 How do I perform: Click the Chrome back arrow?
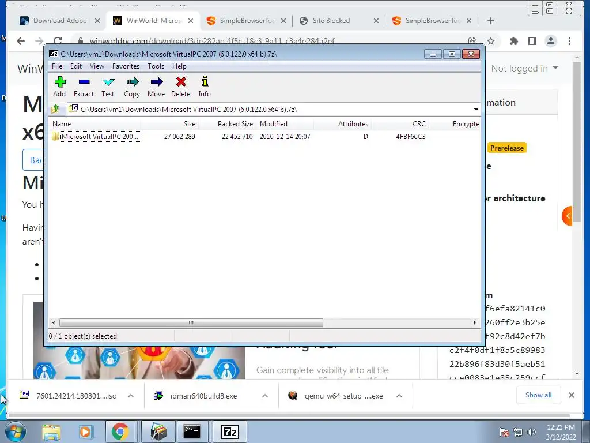tap(21, 41)
